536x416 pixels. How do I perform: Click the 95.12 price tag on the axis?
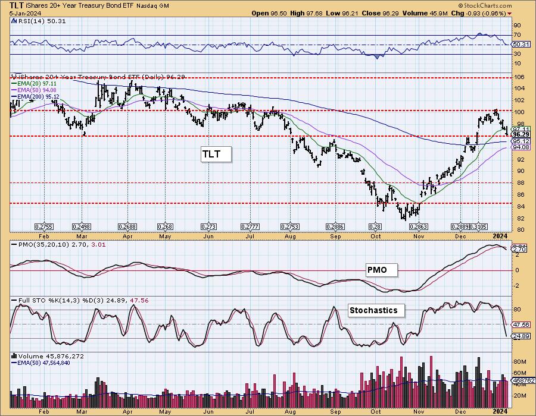521,141
